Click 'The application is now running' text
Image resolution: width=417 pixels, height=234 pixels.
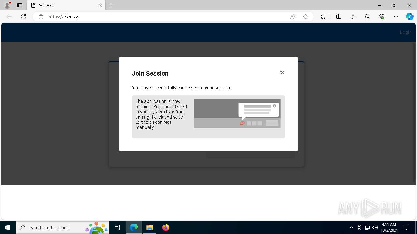(x=162, y=114)
